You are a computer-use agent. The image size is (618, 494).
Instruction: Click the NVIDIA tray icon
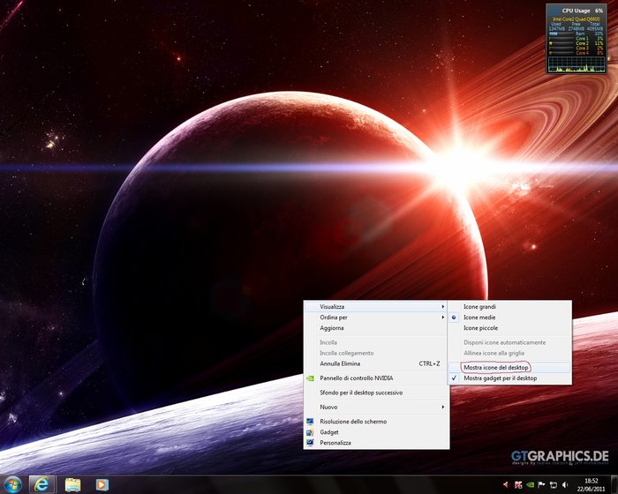click(531, 485)
